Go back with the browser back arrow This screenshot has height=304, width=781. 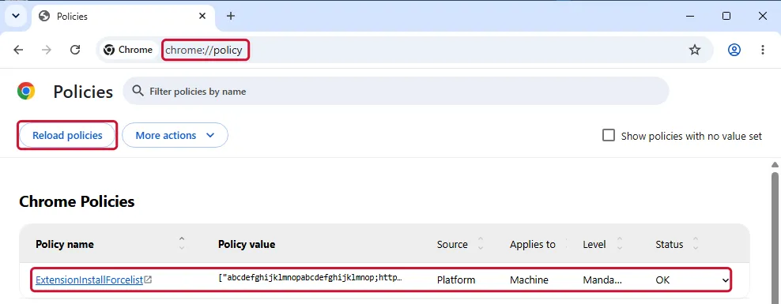[x=18, y=50]
